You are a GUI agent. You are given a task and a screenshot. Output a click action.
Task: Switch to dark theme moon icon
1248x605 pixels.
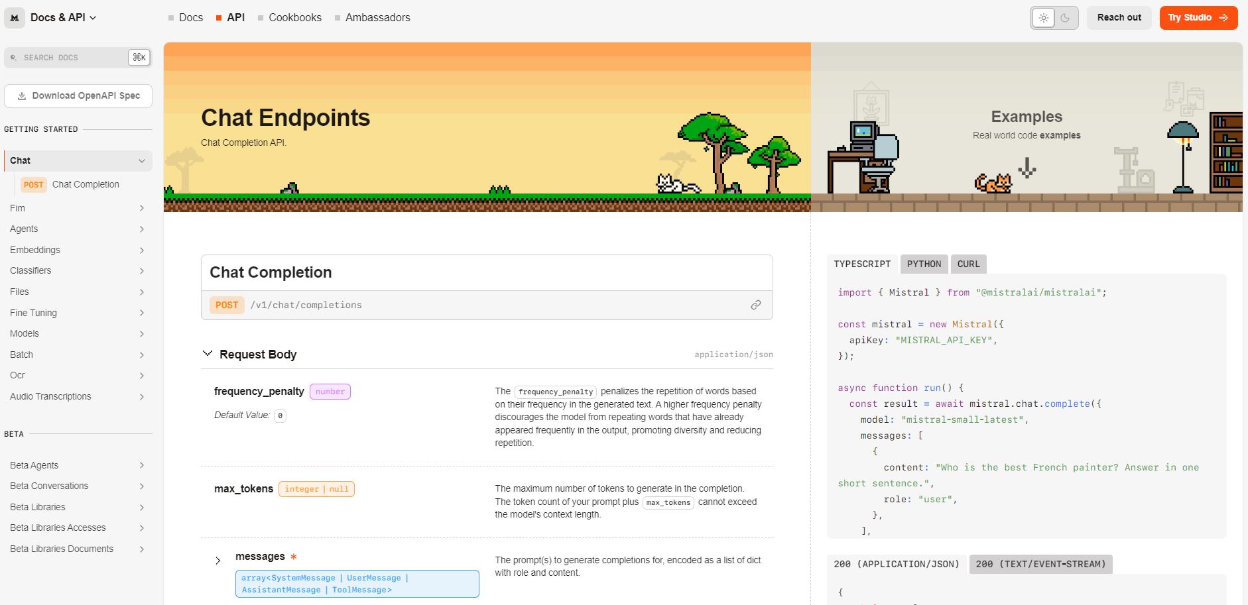coord(1065,18)
